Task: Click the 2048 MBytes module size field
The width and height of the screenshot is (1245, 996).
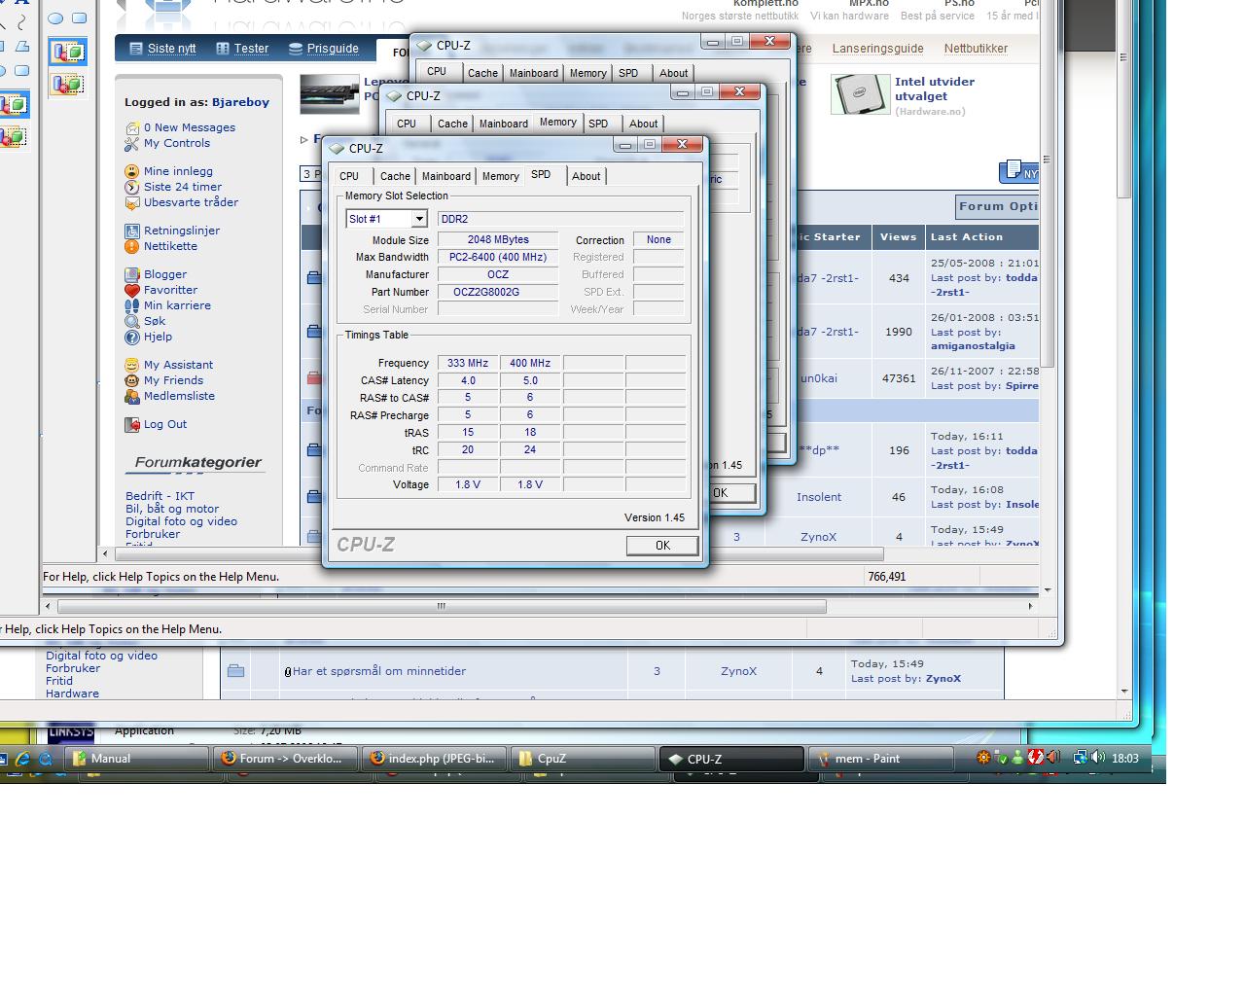Action: click(x=498, y=239)
